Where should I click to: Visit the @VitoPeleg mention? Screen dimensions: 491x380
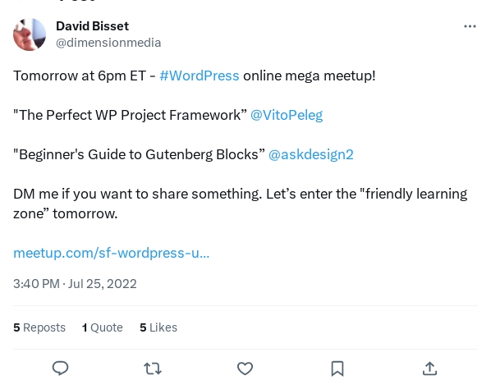pyautogui.click(x=287, y=115)
